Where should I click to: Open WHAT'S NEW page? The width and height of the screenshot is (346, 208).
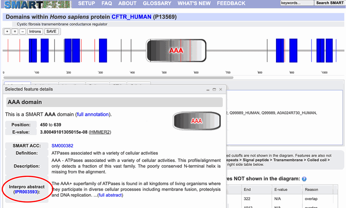pyautogui.click(x=194, y=3)
